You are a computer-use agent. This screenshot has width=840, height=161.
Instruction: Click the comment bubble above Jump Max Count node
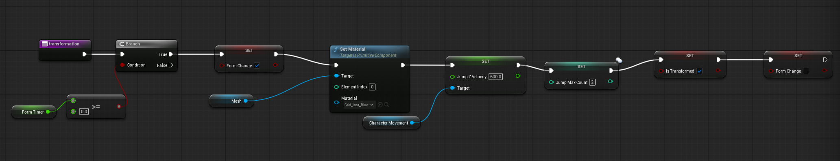[619, 60]
